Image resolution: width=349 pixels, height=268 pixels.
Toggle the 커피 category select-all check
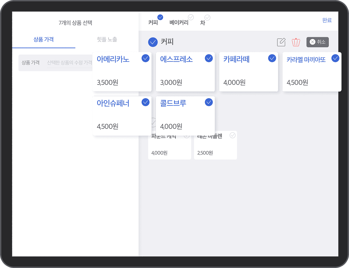coord(153,42)
